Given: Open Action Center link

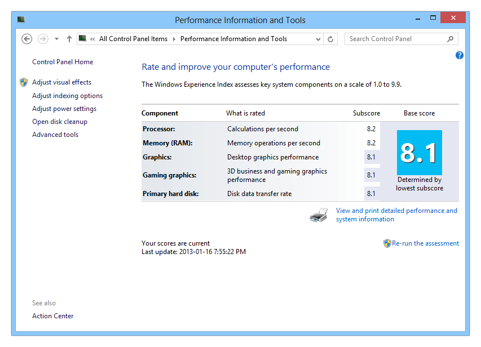Looking at the screenshot, I should pos(53,316).
